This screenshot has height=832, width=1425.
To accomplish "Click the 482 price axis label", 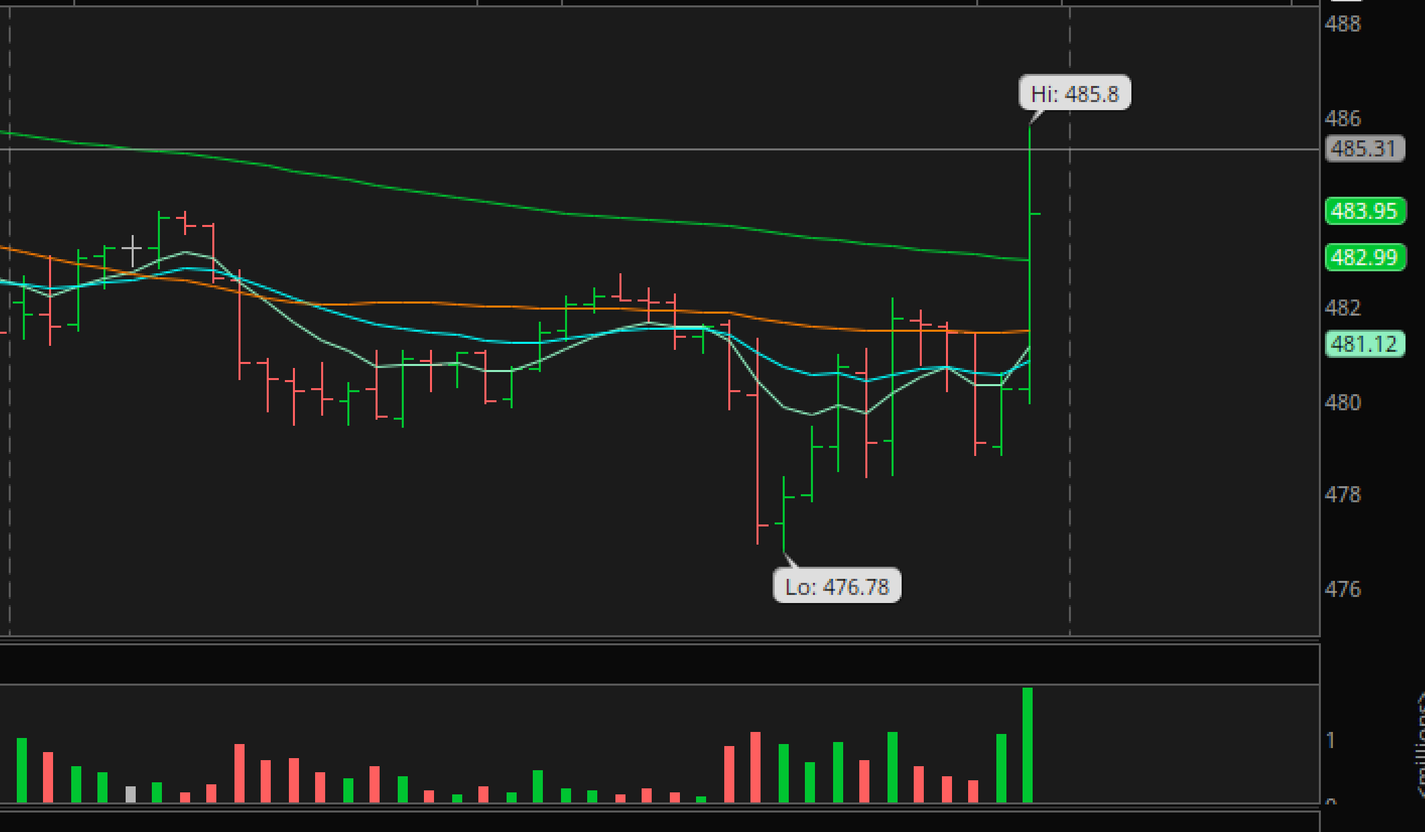I will coord(1342,308).
